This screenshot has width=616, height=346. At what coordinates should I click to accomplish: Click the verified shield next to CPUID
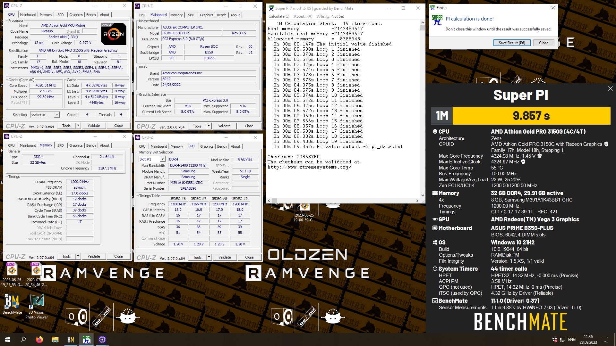coord(606,144)
